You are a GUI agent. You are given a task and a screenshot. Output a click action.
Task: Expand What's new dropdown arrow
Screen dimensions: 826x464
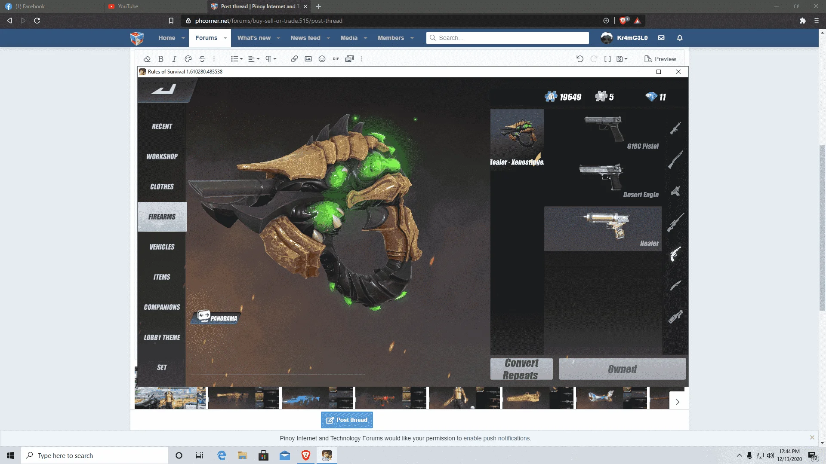278,38
